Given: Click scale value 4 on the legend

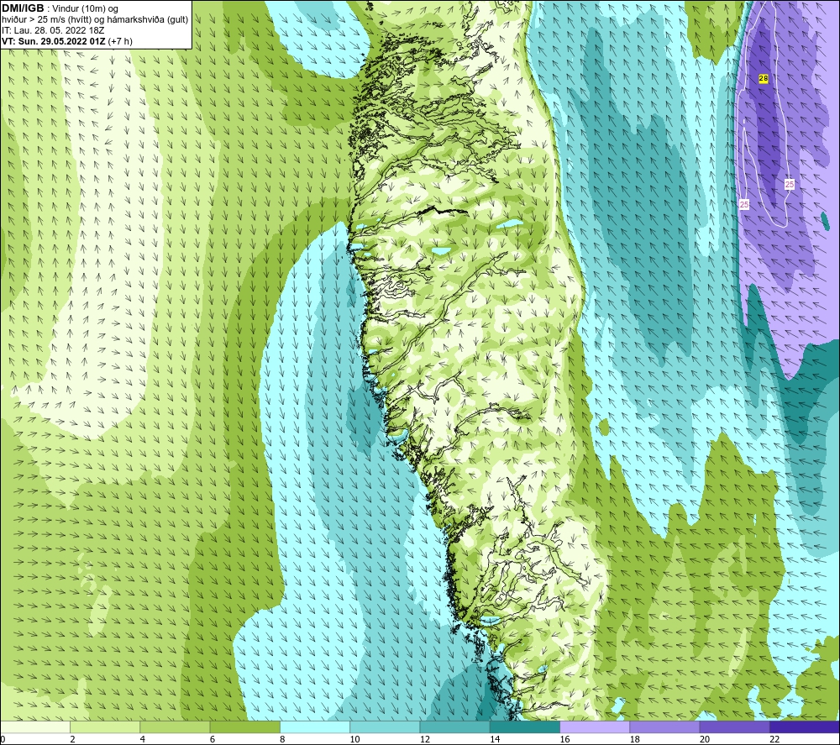Looking at the screenshot, I should point(143,739).
